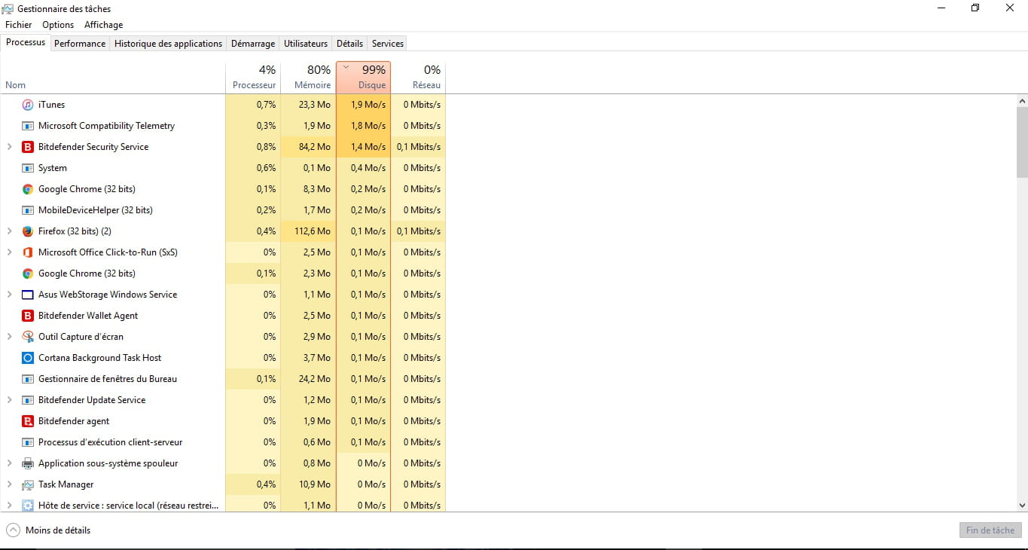Click the 1,8 Mo/s Telemetry disk value

tap(368, 126)
